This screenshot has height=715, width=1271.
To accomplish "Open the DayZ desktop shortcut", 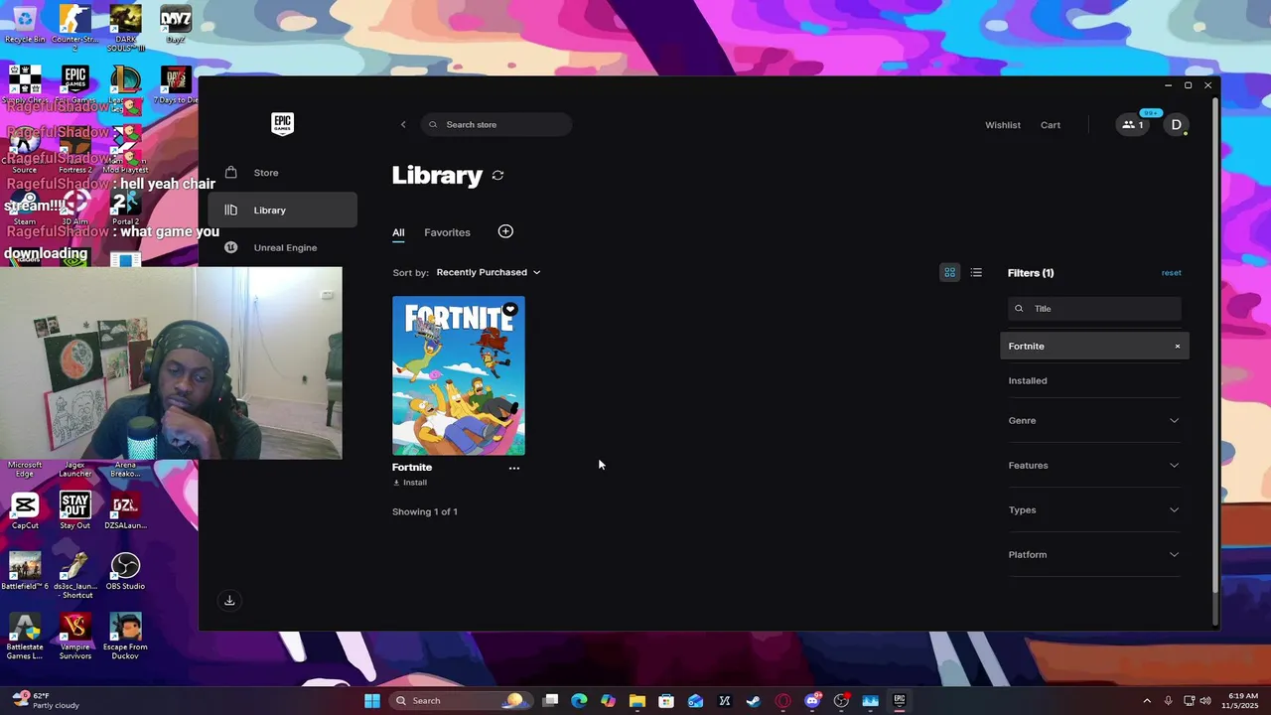I will click(176, 25).
